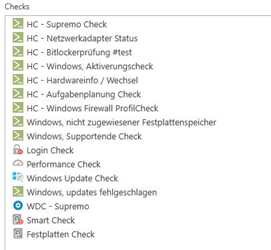Select Windows, nicht zugewiesener Festplattenspeicher entry
Viewport: 271px width, 250px height.
[x=121, y=123]
